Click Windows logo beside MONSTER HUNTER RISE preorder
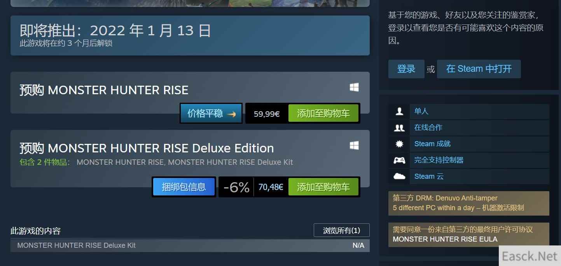Image resolution: width=561 pixels, height=266 pixels. coord(354,88)
